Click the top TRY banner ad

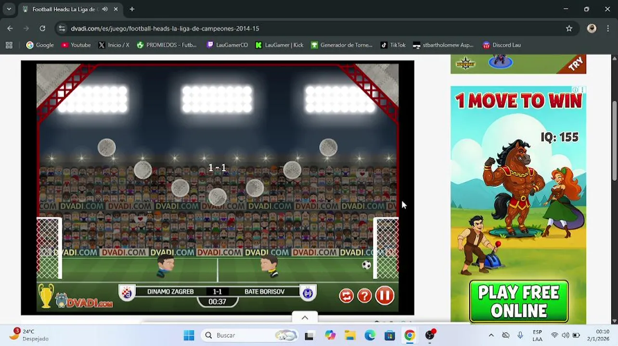pyautogui.click(x=518, y=64)
